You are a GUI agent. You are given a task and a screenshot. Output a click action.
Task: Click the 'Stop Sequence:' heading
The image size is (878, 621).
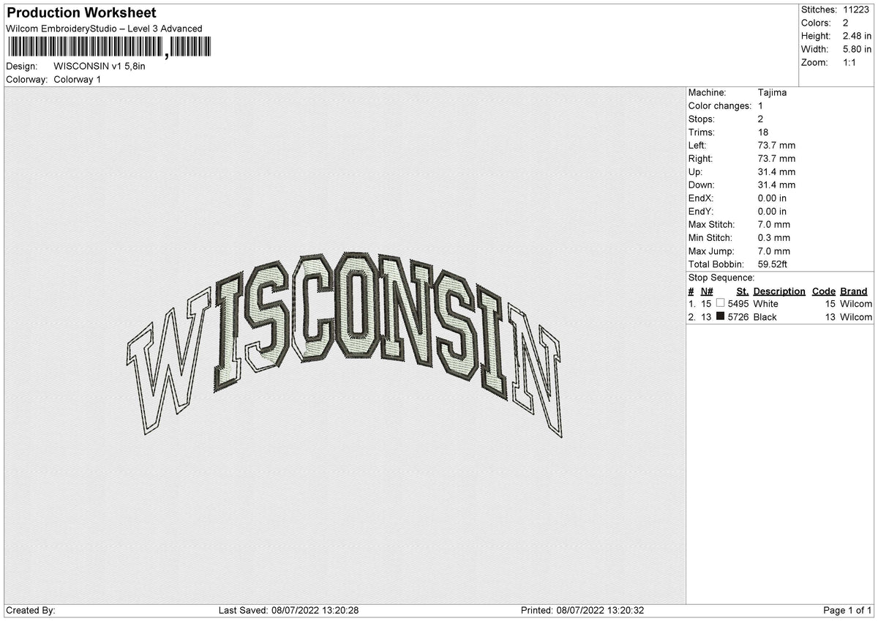coord(721,278)
